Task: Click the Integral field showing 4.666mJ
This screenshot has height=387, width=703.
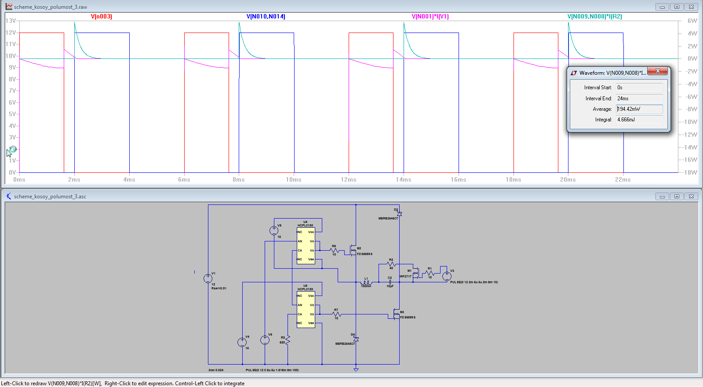Action: coord(639,120)
